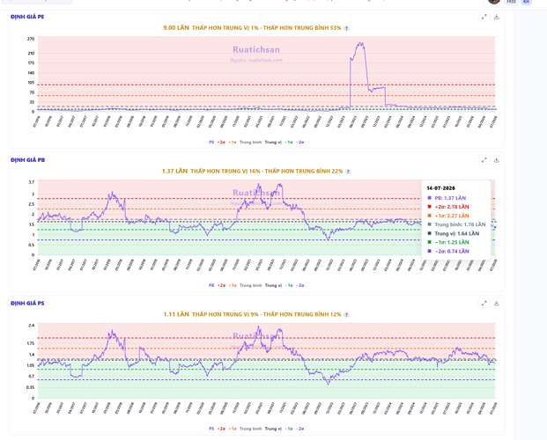
Task: Expand the PB valuation chart fullscreen
Action: tap(484, 160)
